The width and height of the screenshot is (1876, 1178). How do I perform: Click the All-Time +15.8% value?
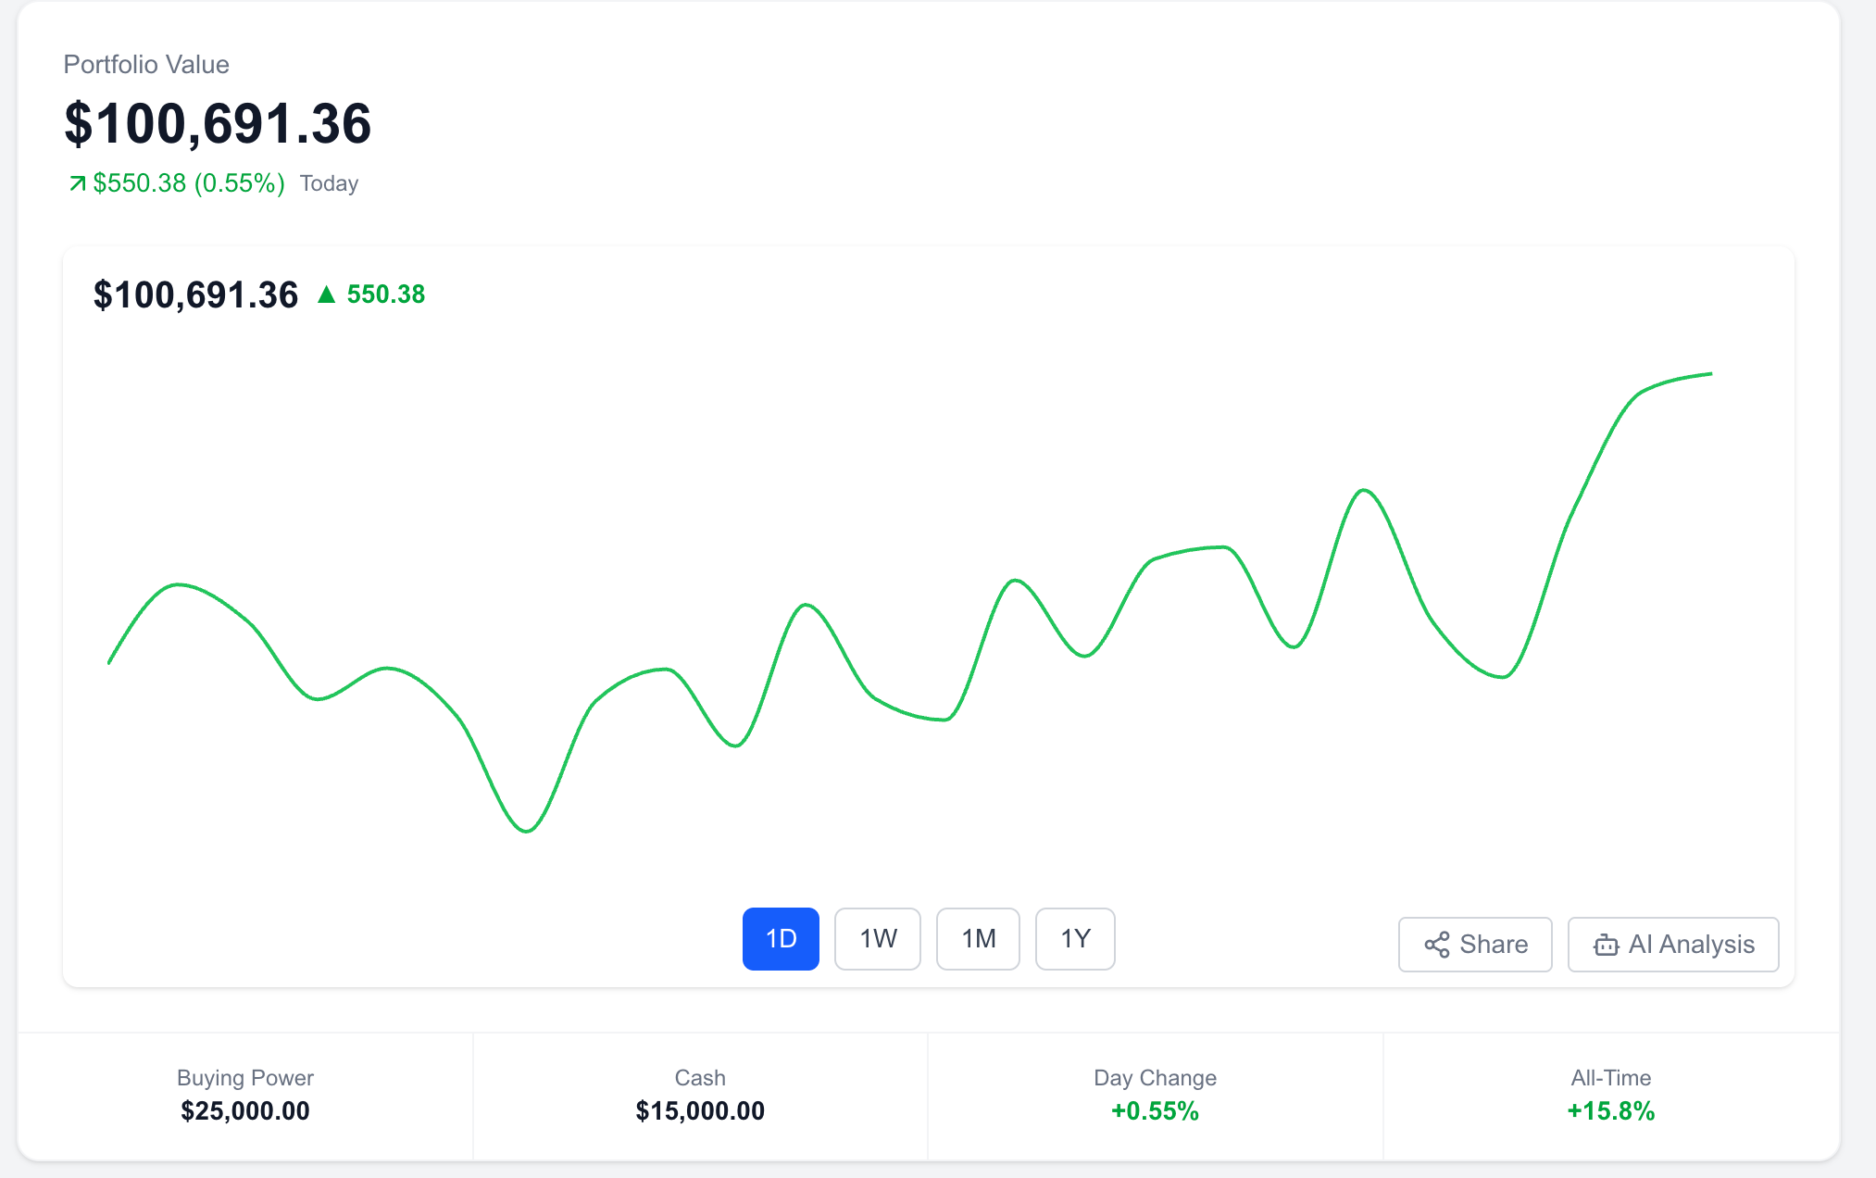1610,1110
